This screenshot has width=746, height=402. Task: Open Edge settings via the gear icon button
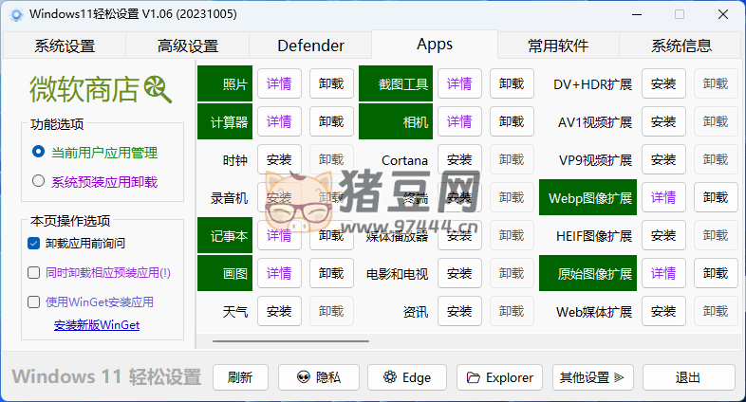pyautogui.click(x=406, y=377)
